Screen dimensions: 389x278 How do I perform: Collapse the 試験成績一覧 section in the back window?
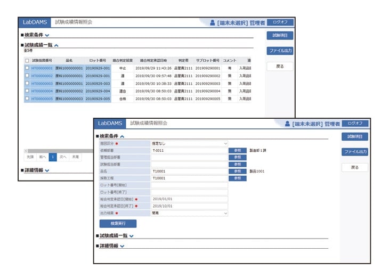[x=56, y=46]
